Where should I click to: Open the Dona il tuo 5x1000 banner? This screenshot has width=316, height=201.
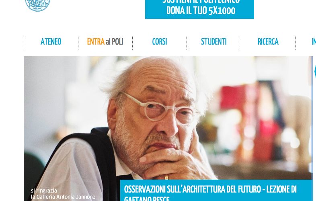[x=199, y=9]
